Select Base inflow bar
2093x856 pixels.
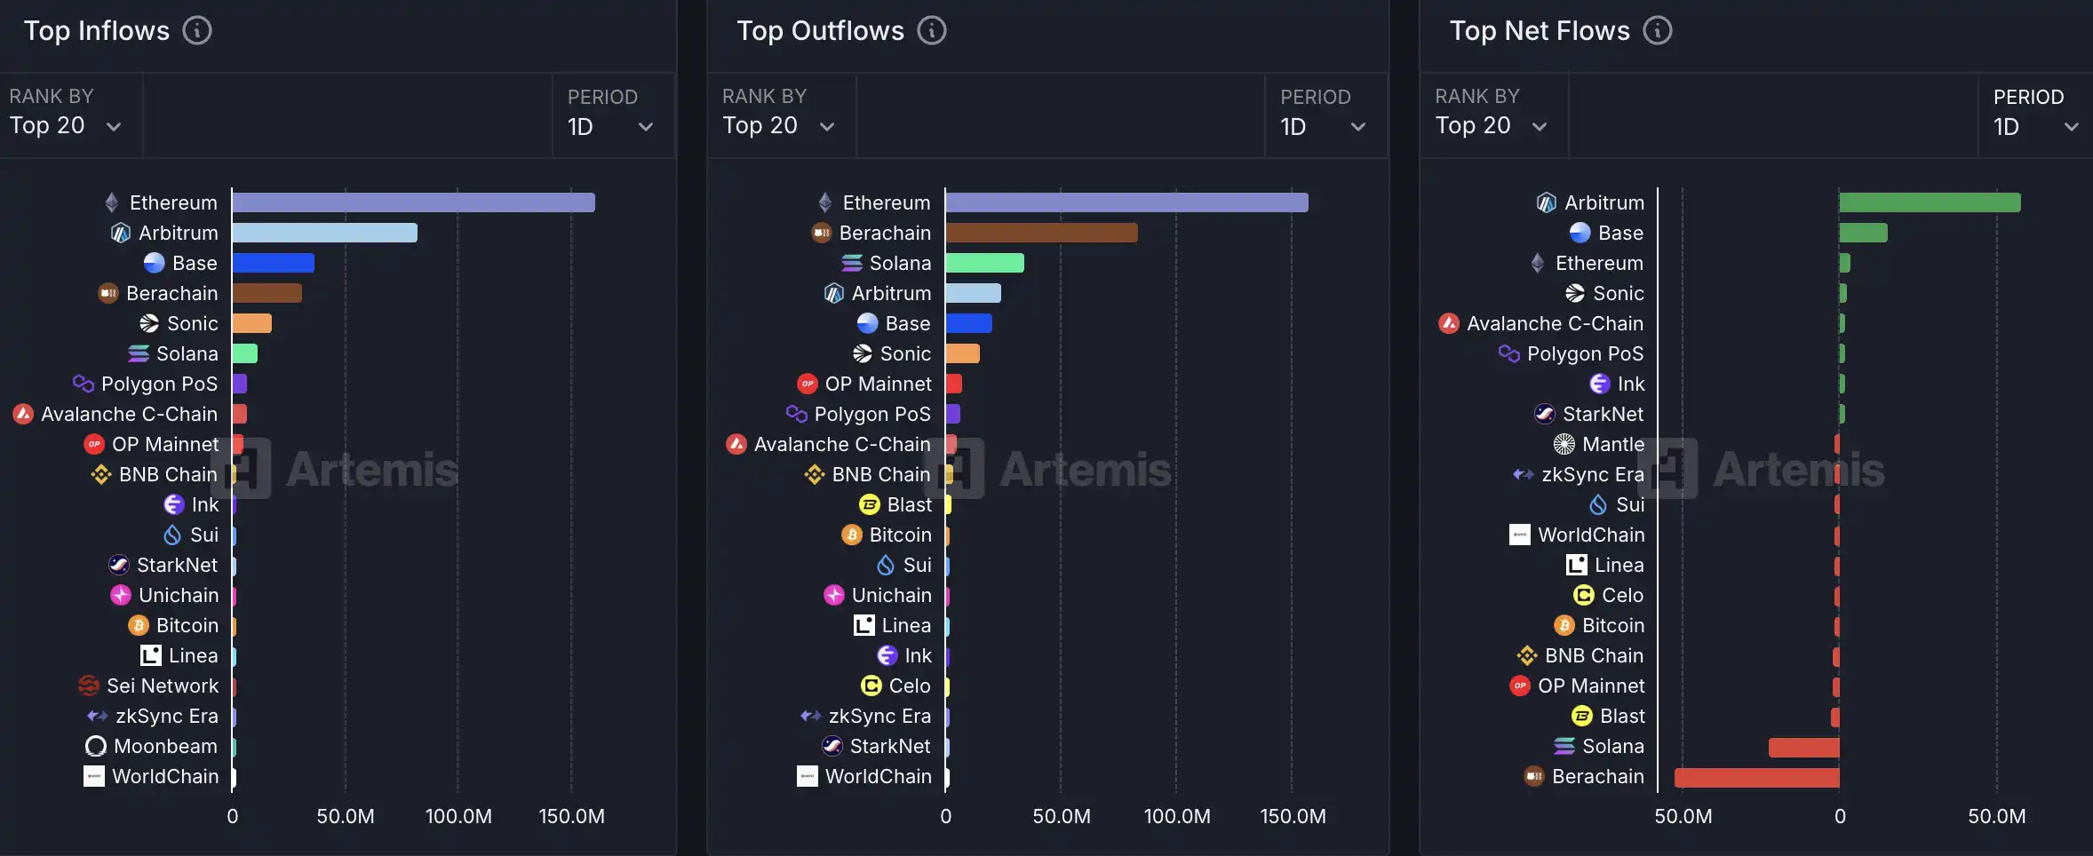tap(274, 263)
